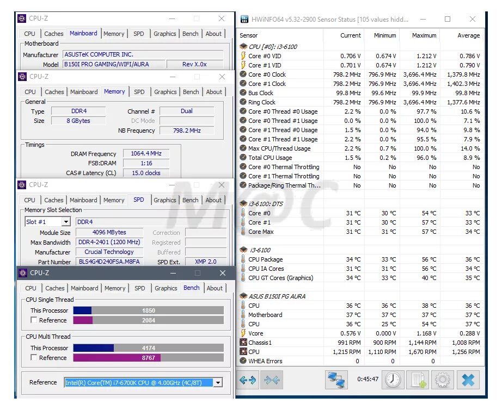Click the Minimum column header in HWiNFO
The width and height of the screenshot is (502, 410).
(x=383, y=35)
